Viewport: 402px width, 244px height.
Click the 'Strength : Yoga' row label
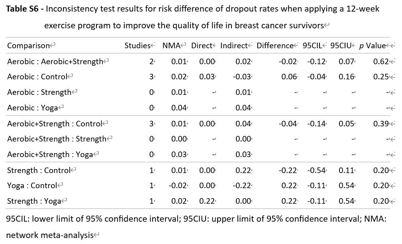point(34,201)
